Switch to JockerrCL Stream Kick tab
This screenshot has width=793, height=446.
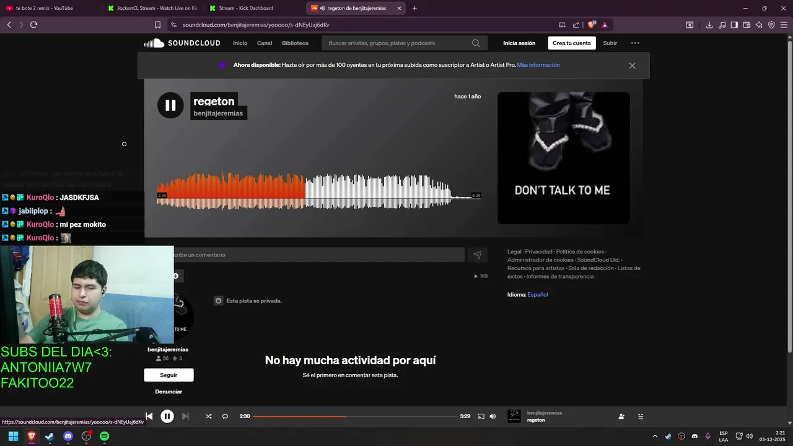[x=152, y=8]
